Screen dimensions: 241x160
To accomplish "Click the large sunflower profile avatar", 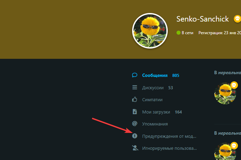I will click(x=150, y=31).
